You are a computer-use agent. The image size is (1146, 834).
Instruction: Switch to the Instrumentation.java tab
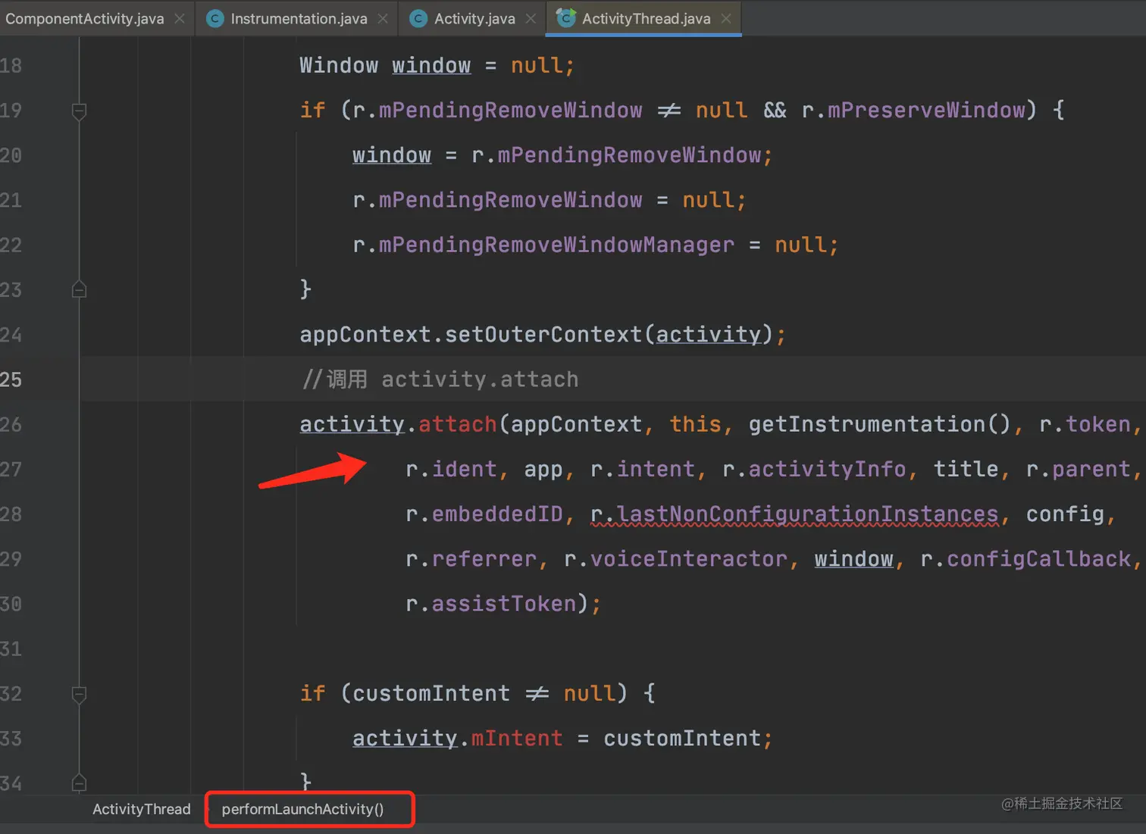click(x=299, y=19)
